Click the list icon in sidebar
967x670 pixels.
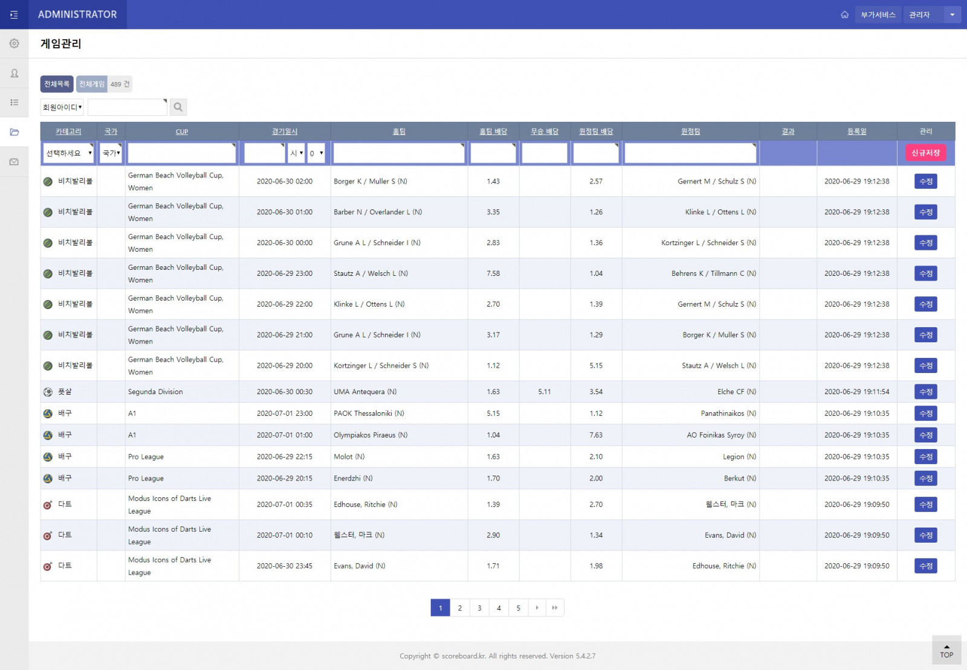pyautogui.click(x=14, y=103)
